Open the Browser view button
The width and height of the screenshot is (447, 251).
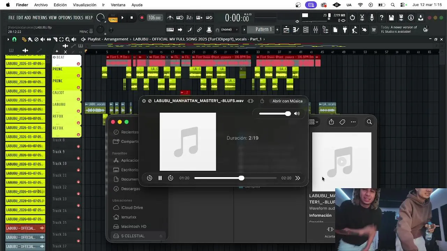[x=325, y=30]
